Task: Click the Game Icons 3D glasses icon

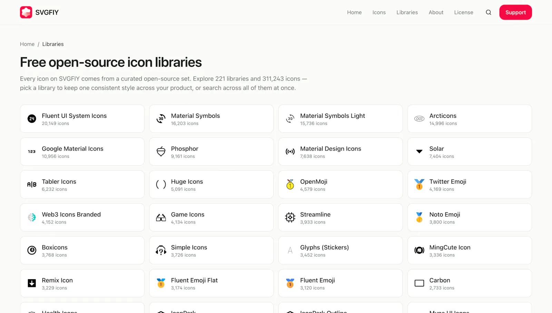Action: pyautogui.click(x=161, y=217)
